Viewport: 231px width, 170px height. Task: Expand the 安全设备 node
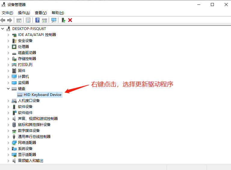click(x=8, y=41)
